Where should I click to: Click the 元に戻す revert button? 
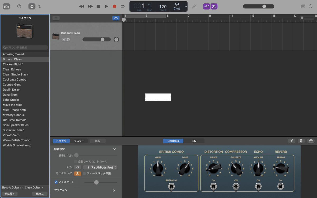(x=10, y=194)
